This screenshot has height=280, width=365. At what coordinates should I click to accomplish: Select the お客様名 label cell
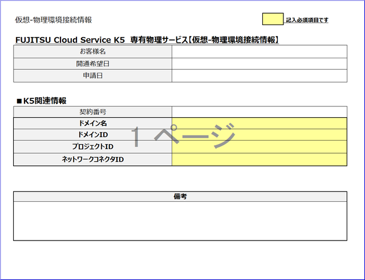coord(92,51)
